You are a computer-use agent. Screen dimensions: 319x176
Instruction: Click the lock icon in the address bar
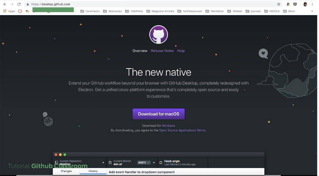point(28,4)
